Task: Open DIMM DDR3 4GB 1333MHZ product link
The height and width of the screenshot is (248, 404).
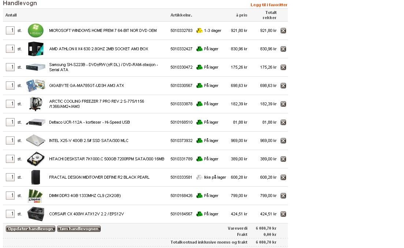Action: pos(85,195)
